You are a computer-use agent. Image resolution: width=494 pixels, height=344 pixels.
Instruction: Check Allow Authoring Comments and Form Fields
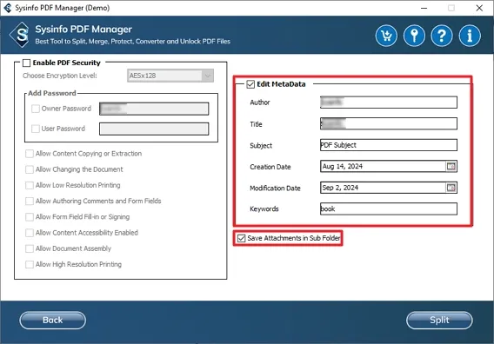pos(30,202)
